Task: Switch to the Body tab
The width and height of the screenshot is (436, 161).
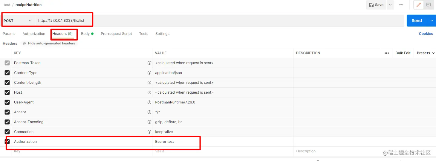Action: (x=85, y=34)
